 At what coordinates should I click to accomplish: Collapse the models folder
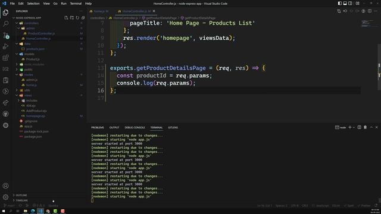coord(17,54)
